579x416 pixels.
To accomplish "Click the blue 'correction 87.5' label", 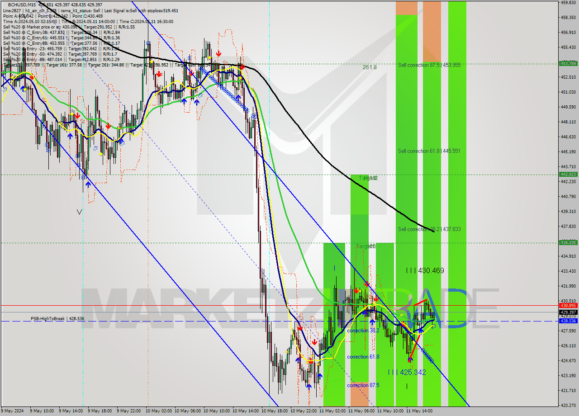I will (363, 385).
